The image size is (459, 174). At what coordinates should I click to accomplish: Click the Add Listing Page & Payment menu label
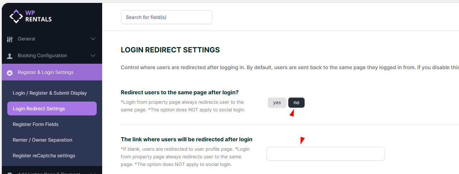(49, 173)
